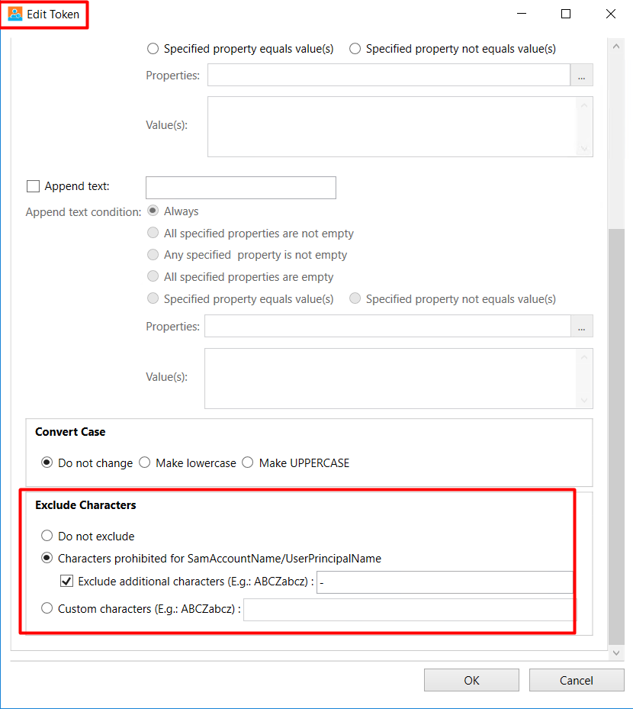Minimize the Edit Token window

pos(522,14)
